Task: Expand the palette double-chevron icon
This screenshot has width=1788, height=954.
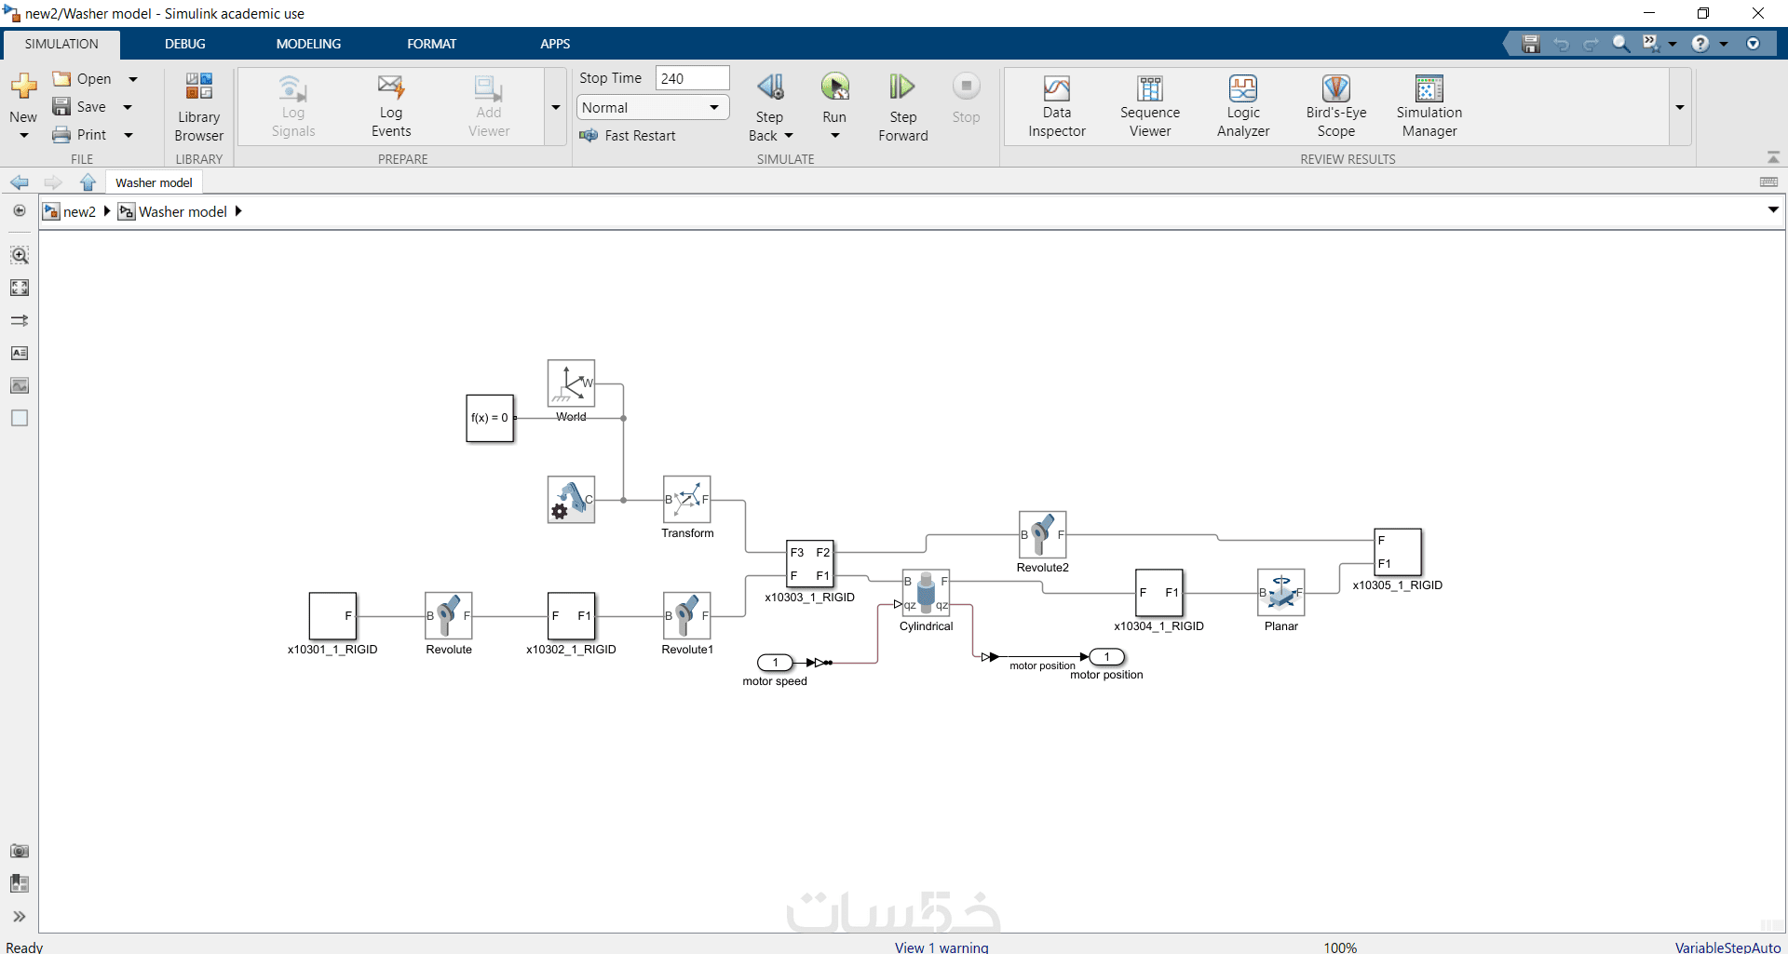Action: click(x=19, y=917)
